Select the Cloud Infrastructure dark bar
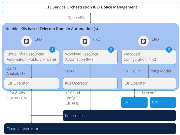Screen dimensions: 180x135 click(90, 129)
